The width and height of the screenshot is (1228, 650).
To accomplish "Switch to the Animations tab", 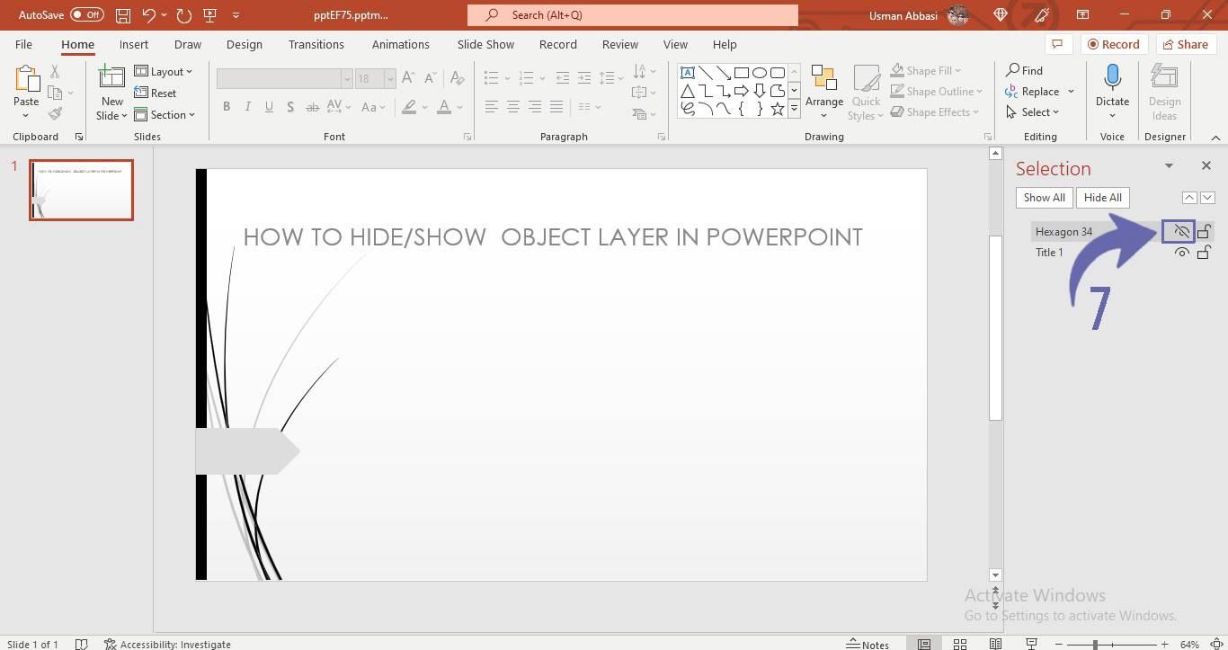I will [401, 44].
